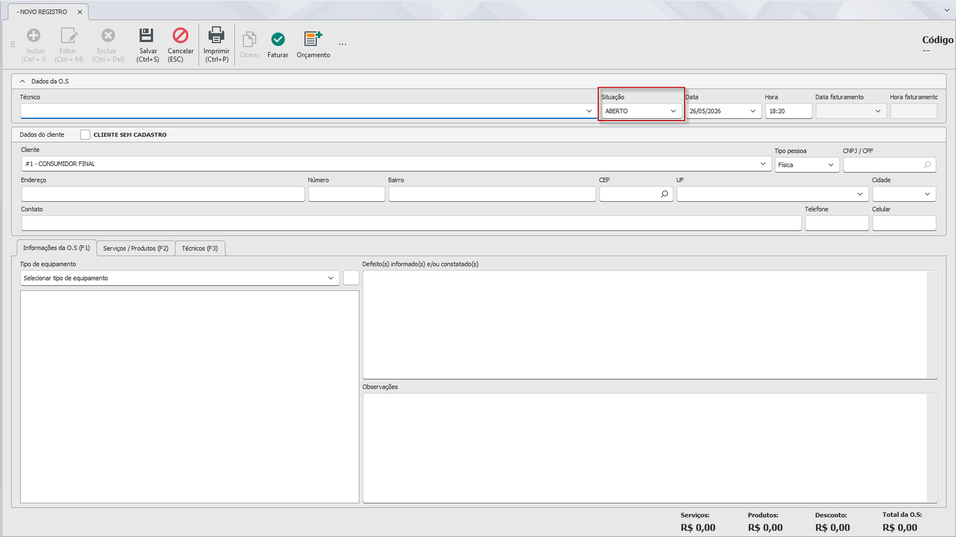Click the Bairro input field
The height and width of the screenshot is (537, 956).
click(492, 194)
